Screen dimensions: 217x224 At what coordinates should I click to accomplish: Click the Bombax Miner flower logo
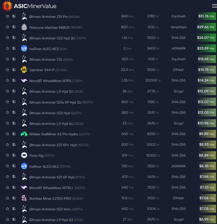point(24,198)
